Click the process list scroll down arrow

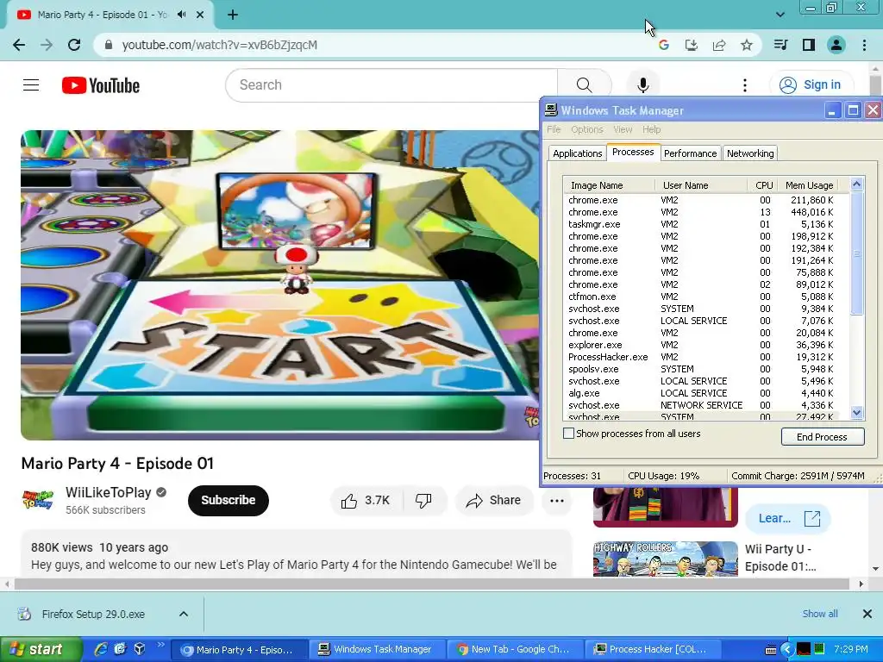(x=856, y=413)
